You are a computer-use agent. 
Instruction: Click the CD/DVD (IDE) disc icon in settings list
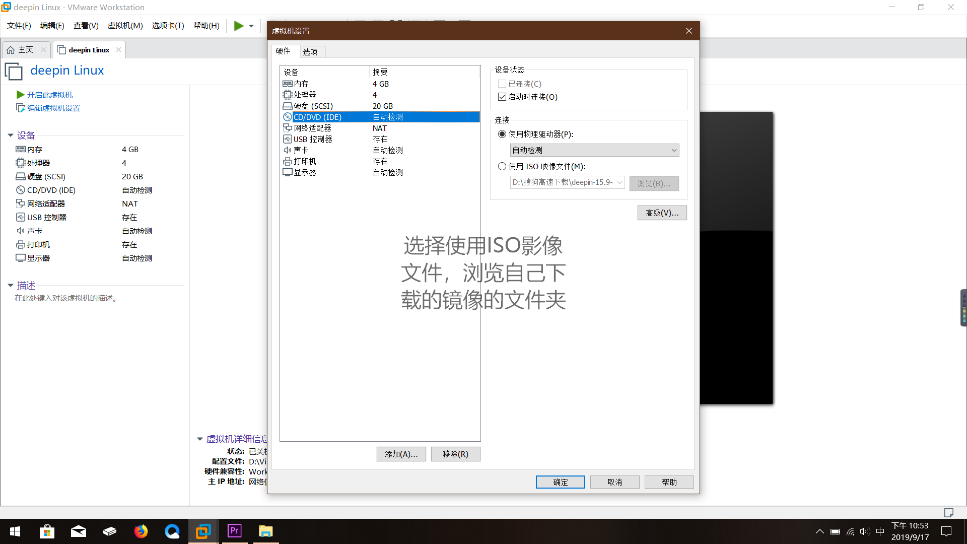[x=288, y=117]
